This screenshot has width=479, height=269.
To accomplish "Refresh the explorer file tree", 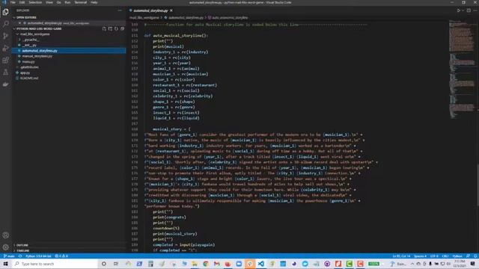I will click(x=117, y=28).
